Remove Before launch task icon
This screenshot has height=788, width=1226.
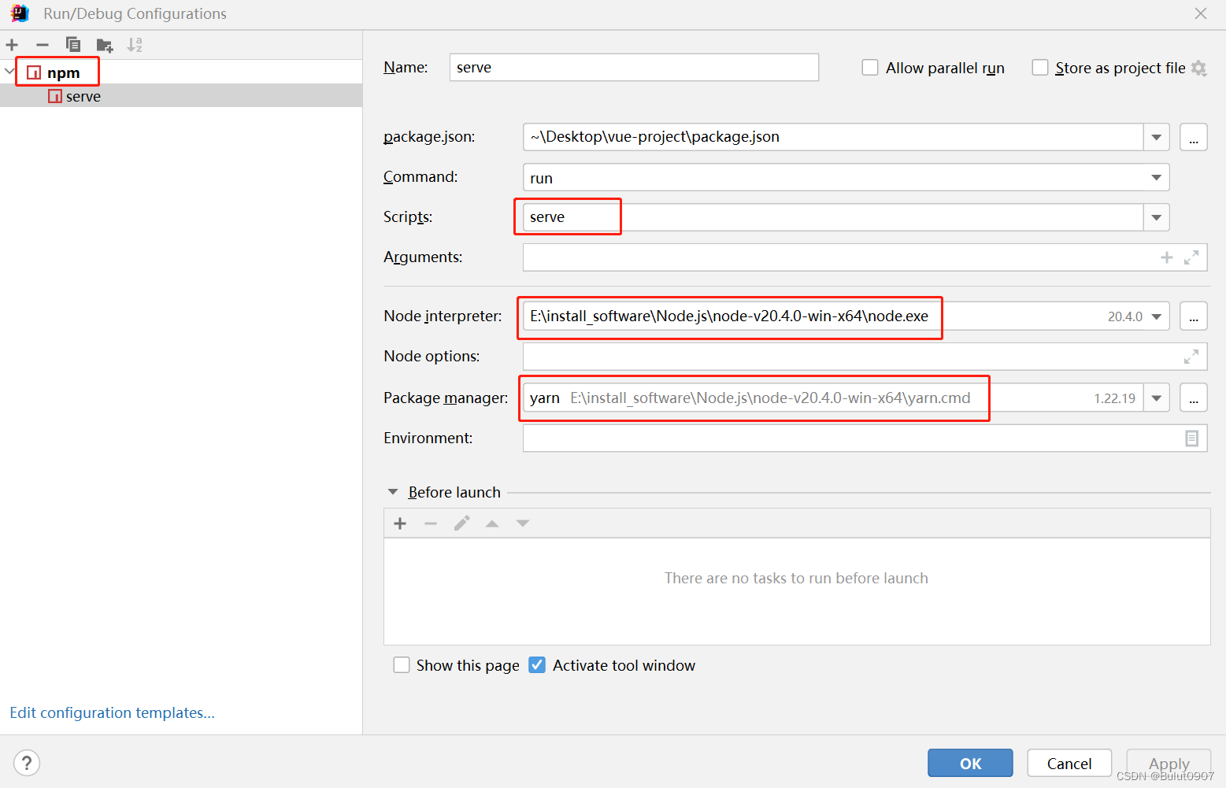click(x=431, y=523)
